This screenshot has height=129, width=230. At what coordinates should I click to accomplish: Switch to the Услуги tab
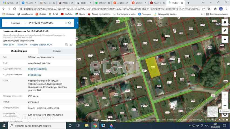[57, 51]
